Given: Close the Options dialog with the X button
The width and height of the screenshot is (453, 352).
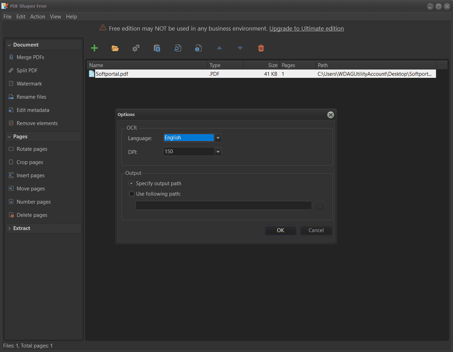Looking at the screenshot, I should click(330, 115).
